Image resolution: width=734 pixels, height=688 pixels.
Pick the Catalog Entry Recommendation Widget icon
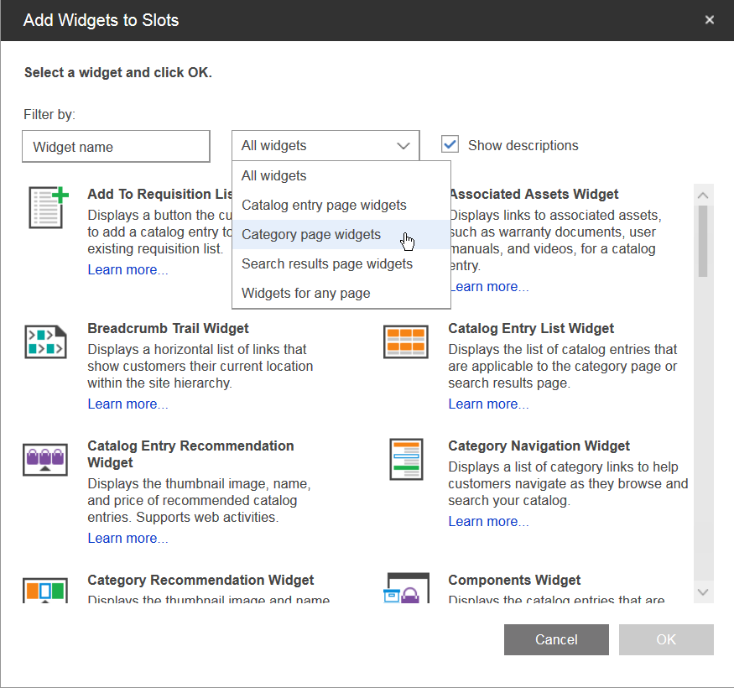click(45, 459)
